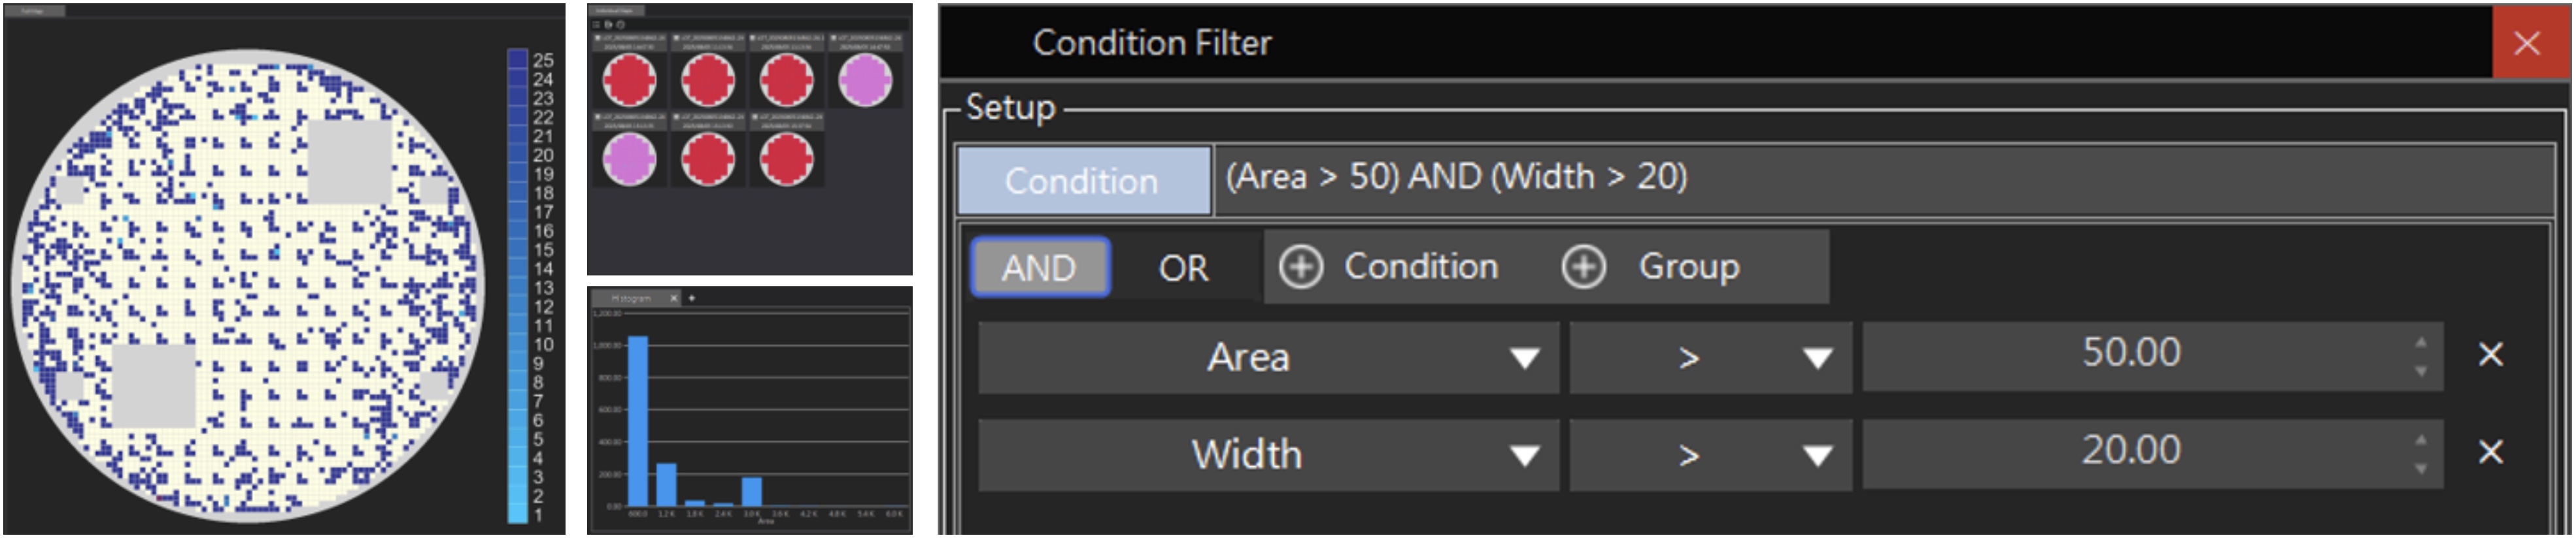The image size is (2576, 538).
Task: Click the list view icon above thumbnails
Action: click(x=597, y=24)
